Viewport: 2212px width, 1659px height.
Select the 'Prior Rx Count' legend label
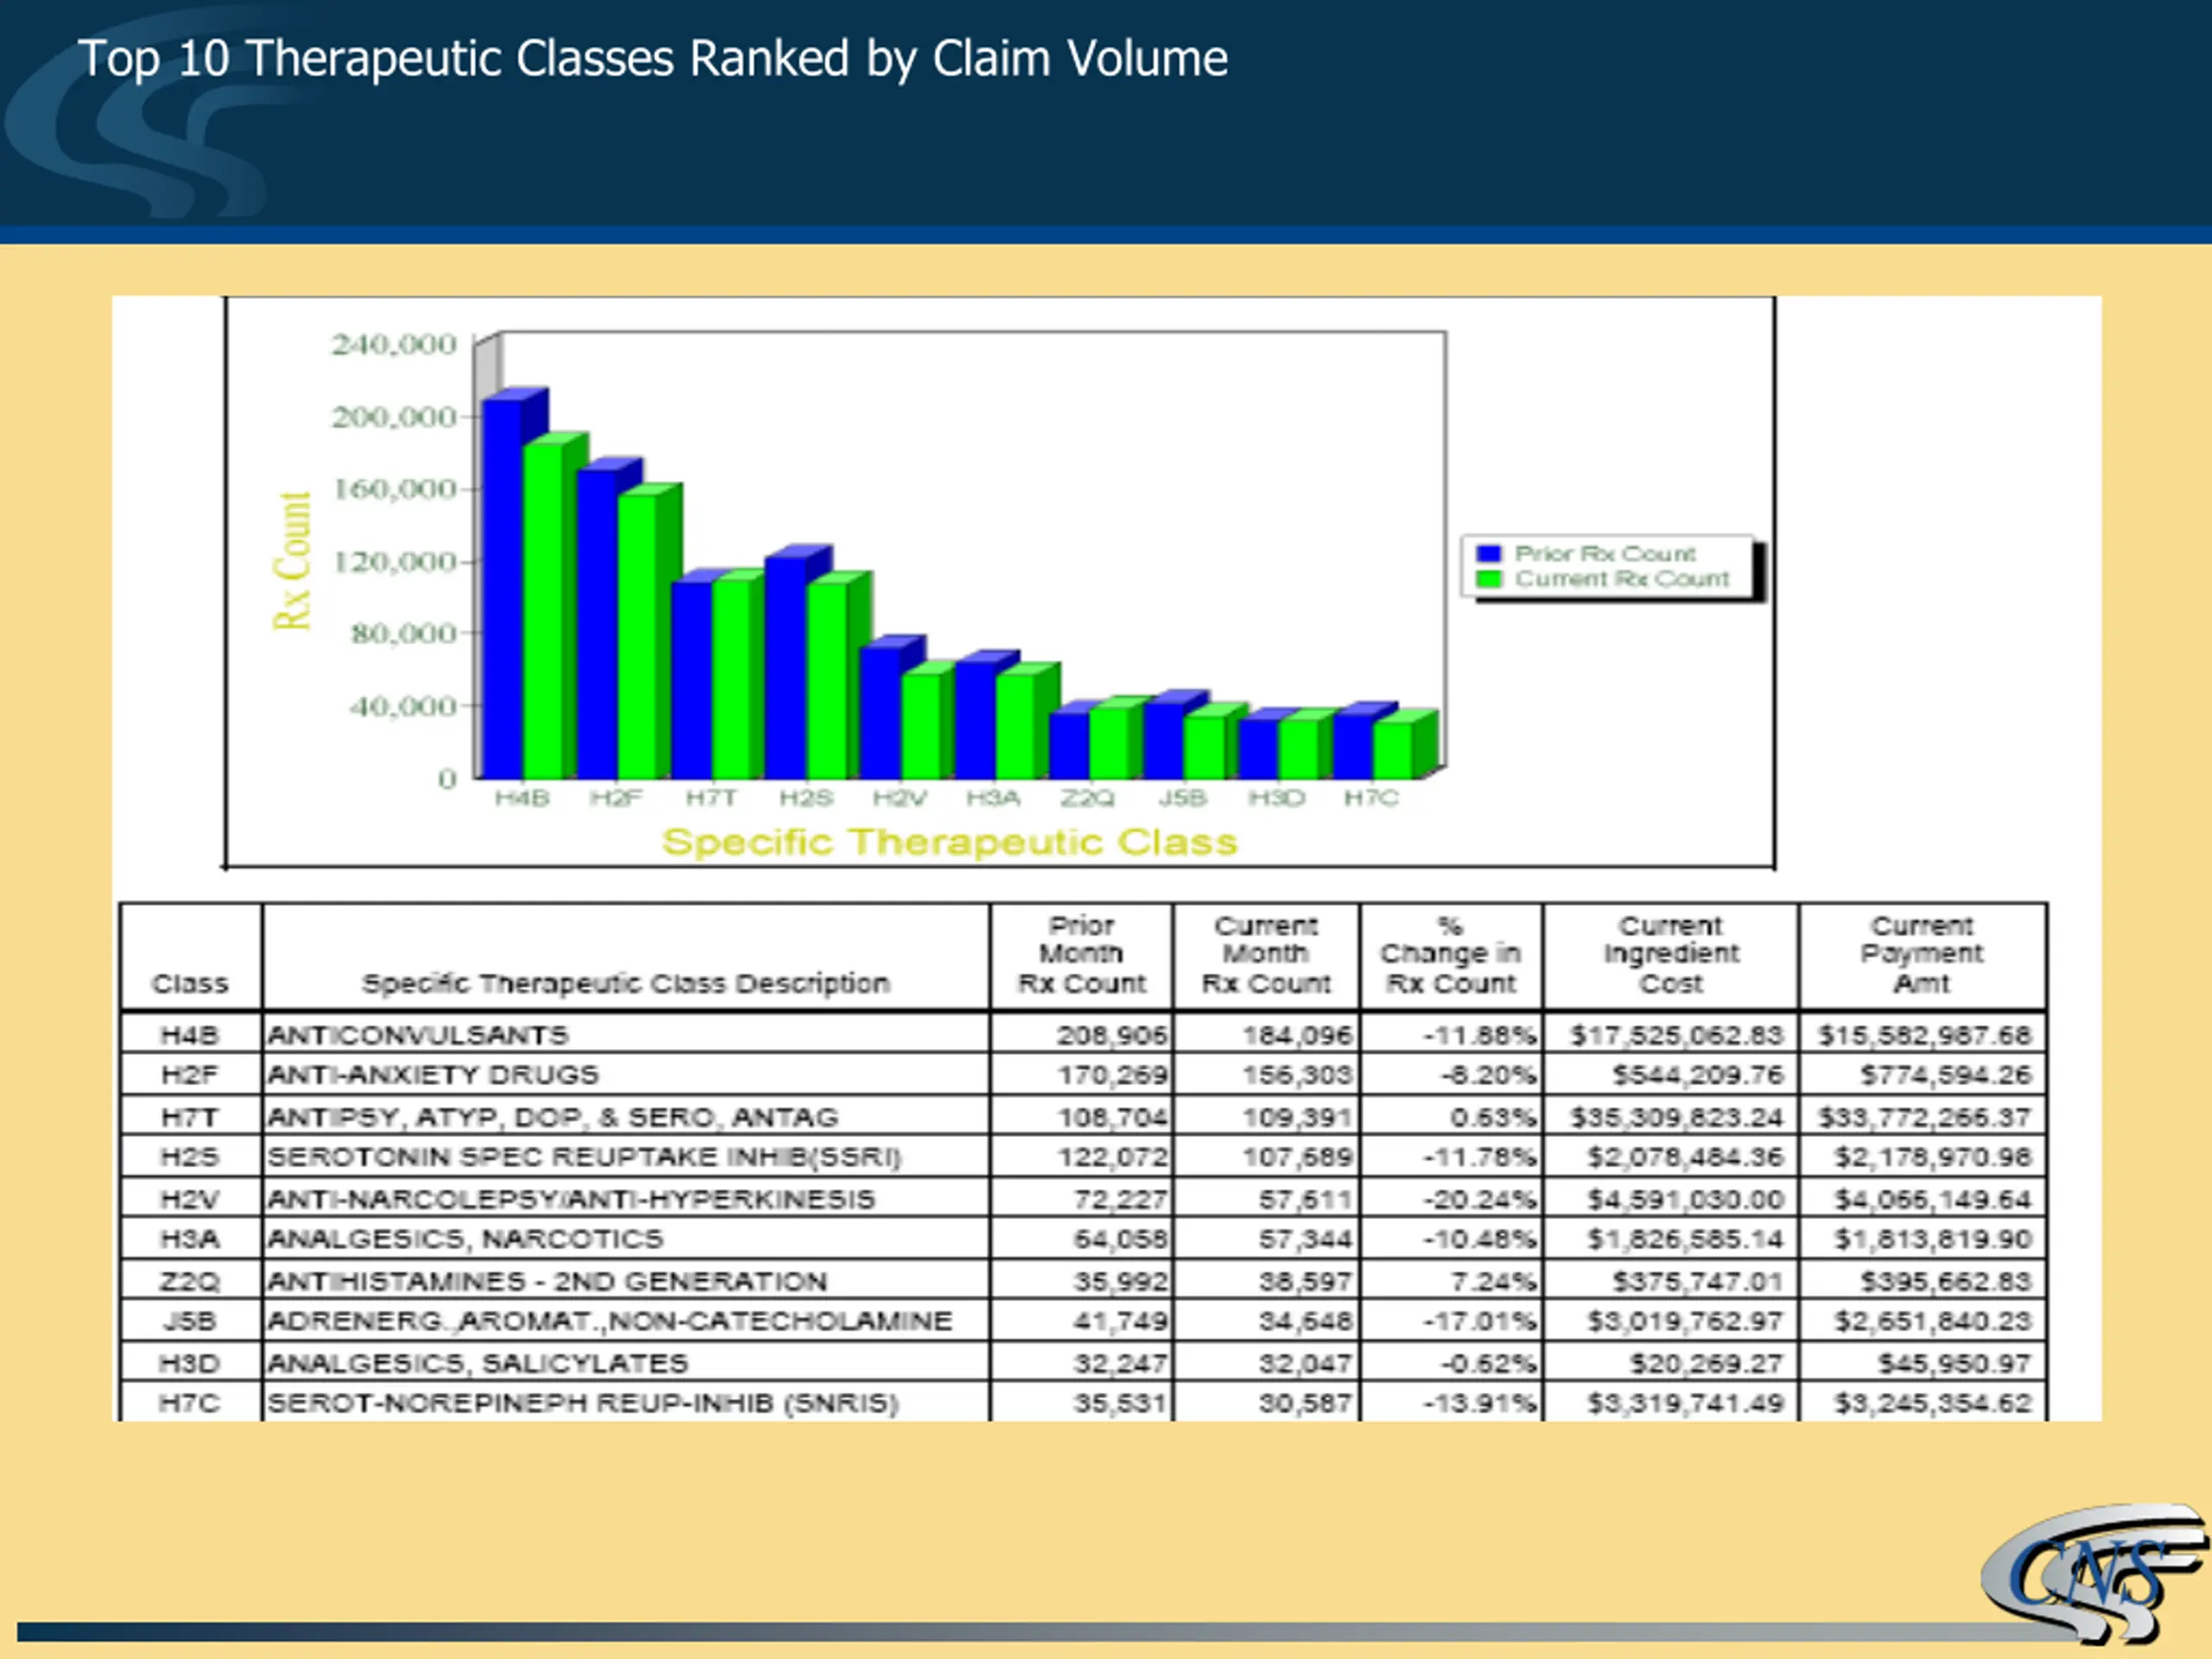1605,553
